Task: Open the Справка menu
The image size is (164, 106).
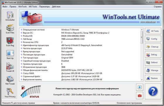Action: click(x=158, y=6)
